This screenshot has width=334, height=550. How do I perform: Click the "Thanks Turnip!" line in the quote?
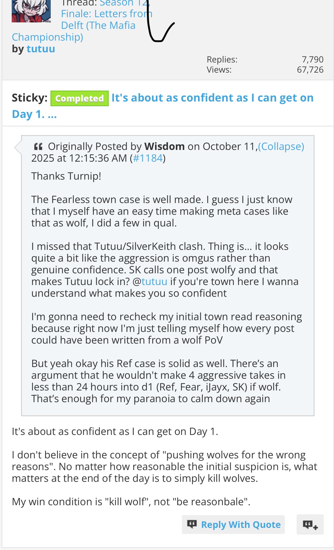click(66, 176)
